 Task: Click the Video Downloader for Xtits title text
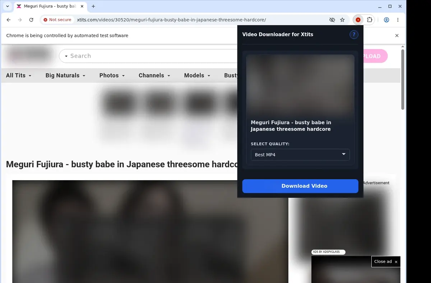[x=278, y=34]
